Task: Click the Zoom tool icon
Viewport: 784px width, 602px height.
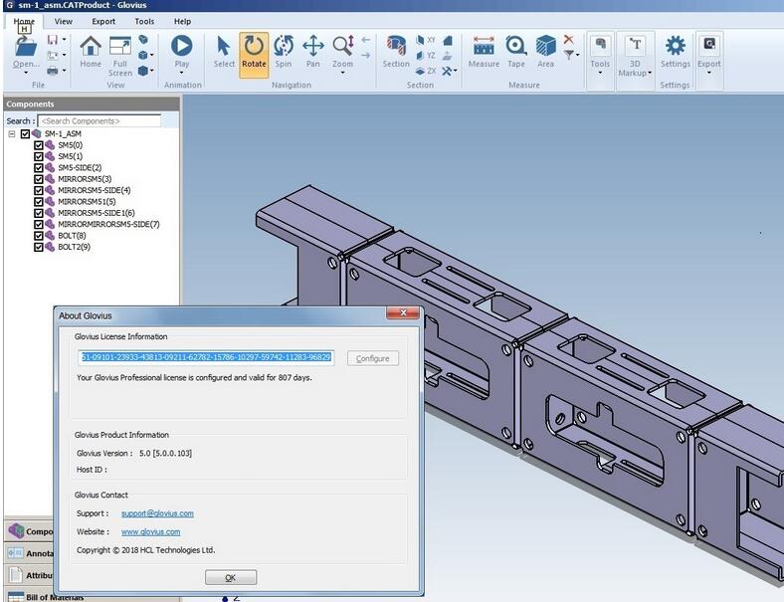Action: (x=343, y=46)
